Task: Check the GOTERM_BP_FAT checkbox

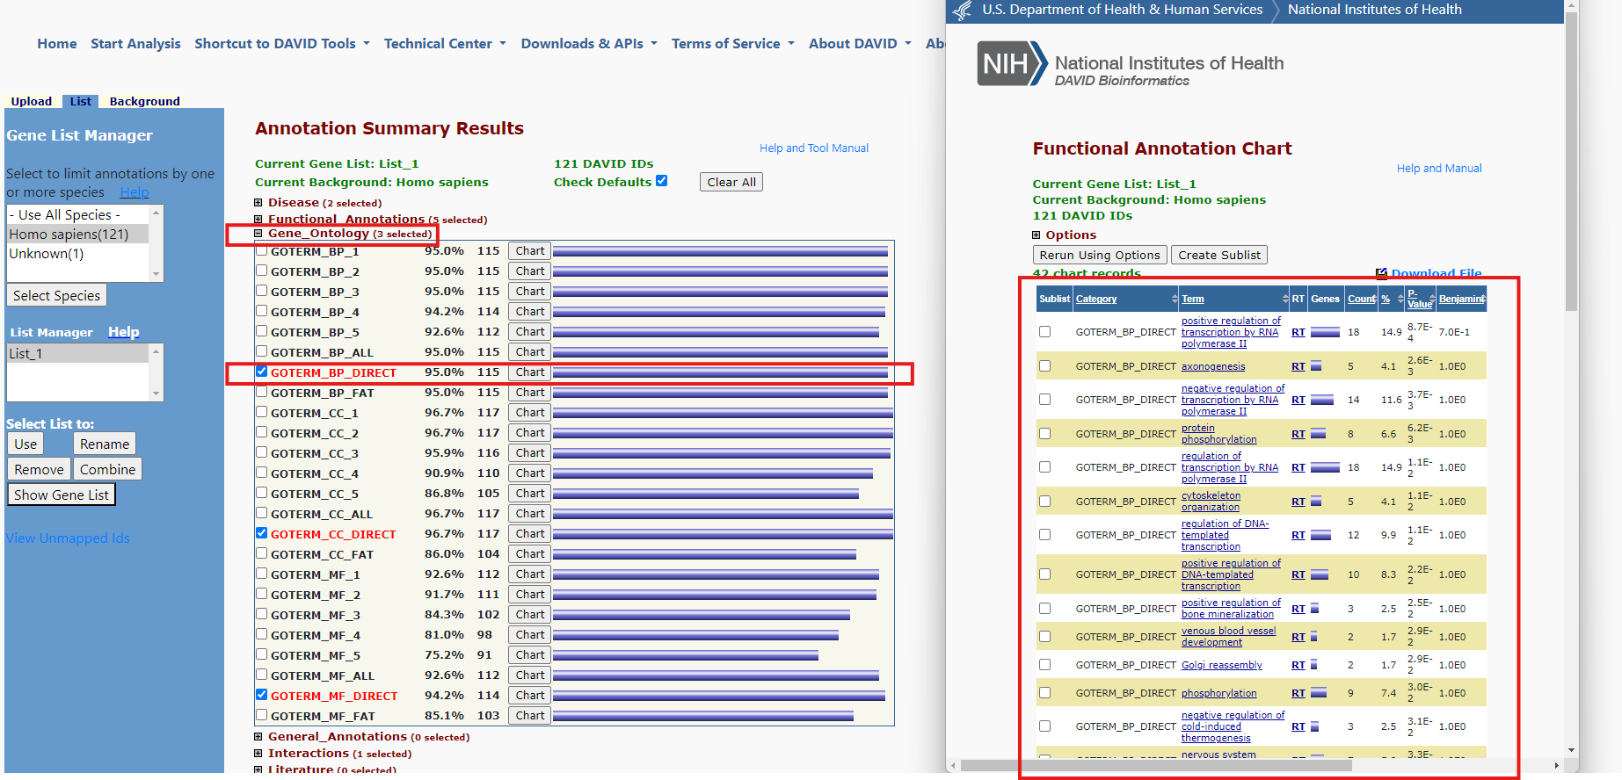Action: click(262, 392)
